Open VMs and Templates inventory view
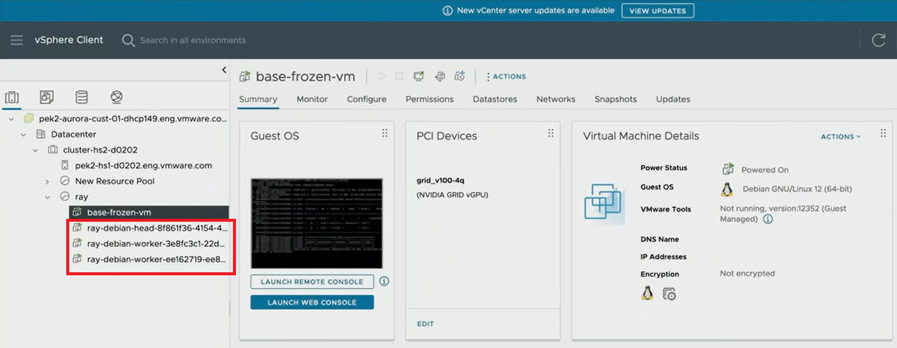The width and height of the screenshot is (897, 348). pos(46,97)
